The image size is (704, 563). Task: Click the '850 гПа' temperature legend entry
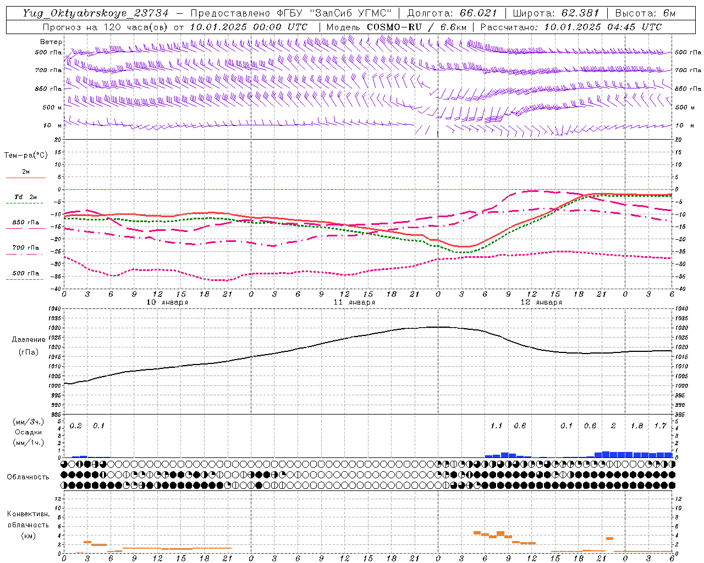pyautogui.click(x=26, y=223)
